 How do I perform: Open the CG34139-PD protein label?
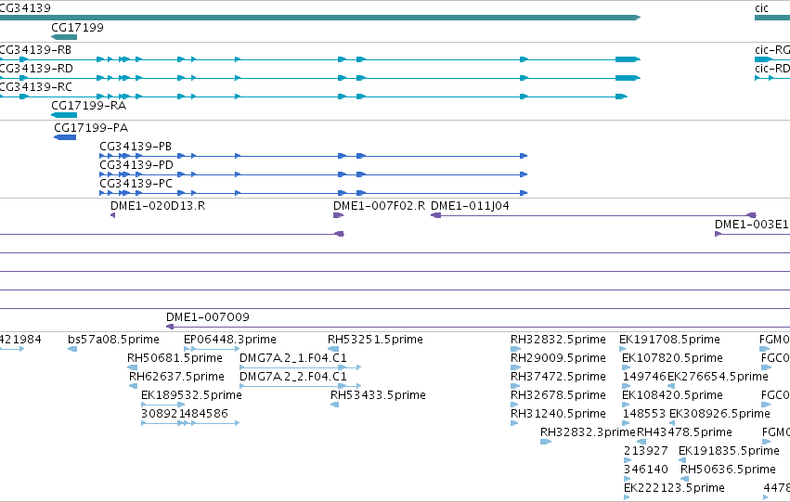pyautogui.click(x=136, y=165)
